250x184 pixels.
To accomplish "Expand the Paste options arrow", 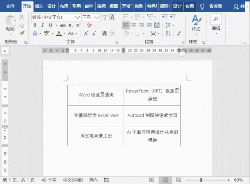I will [11, 34].
